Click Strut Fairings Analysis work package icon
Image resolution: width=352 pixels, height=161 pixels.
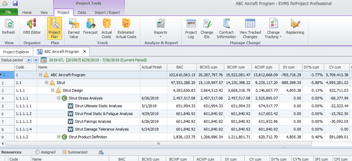tap(70, 121)
